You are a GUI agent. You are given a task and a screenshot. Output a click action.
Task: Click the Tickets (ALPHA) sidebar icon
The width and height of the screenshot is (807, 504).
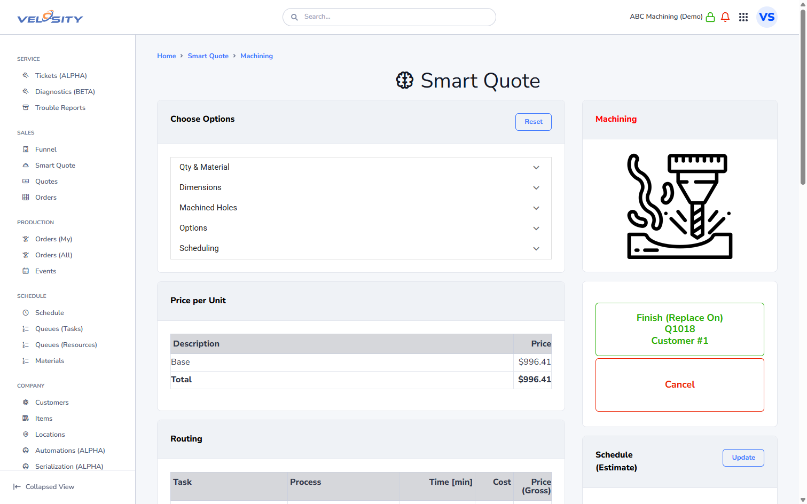click(x=26, y=75)
